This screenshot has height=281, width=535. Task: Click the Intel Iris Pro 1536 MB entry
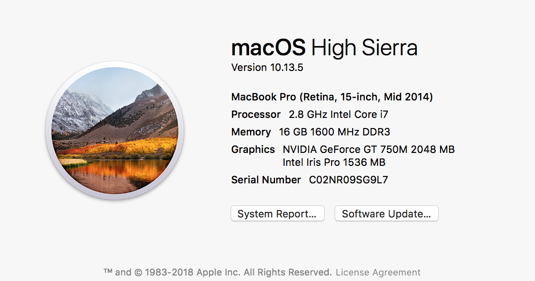[x=334, y=162]
